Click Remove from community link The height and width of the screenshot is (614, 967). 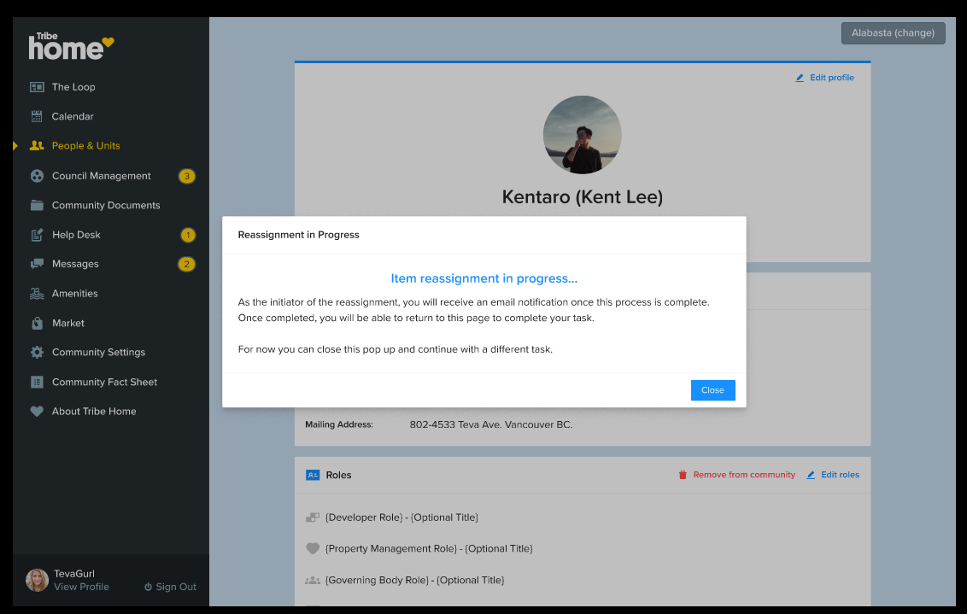(744, 475)
